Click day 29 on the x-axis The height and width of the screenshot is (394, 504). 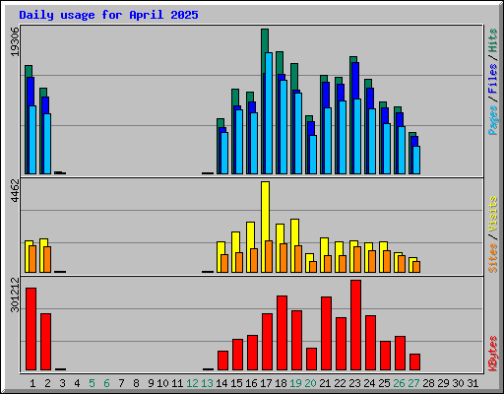443,383
